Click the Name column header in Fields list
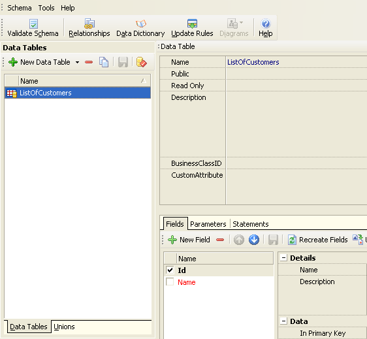This screenshot has height=339, width=367. pos(225,259)
